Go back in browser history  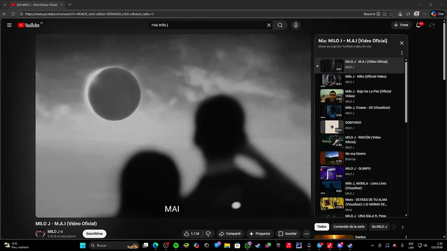tap(5, 14)
